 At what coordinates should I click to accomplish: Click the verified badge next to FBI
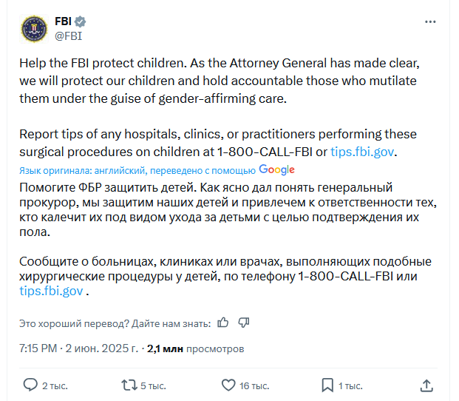[80, 21]
